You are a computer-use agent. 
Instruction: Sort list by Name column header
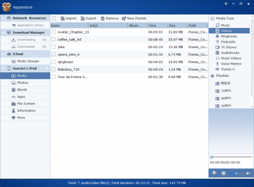point(69,25)
